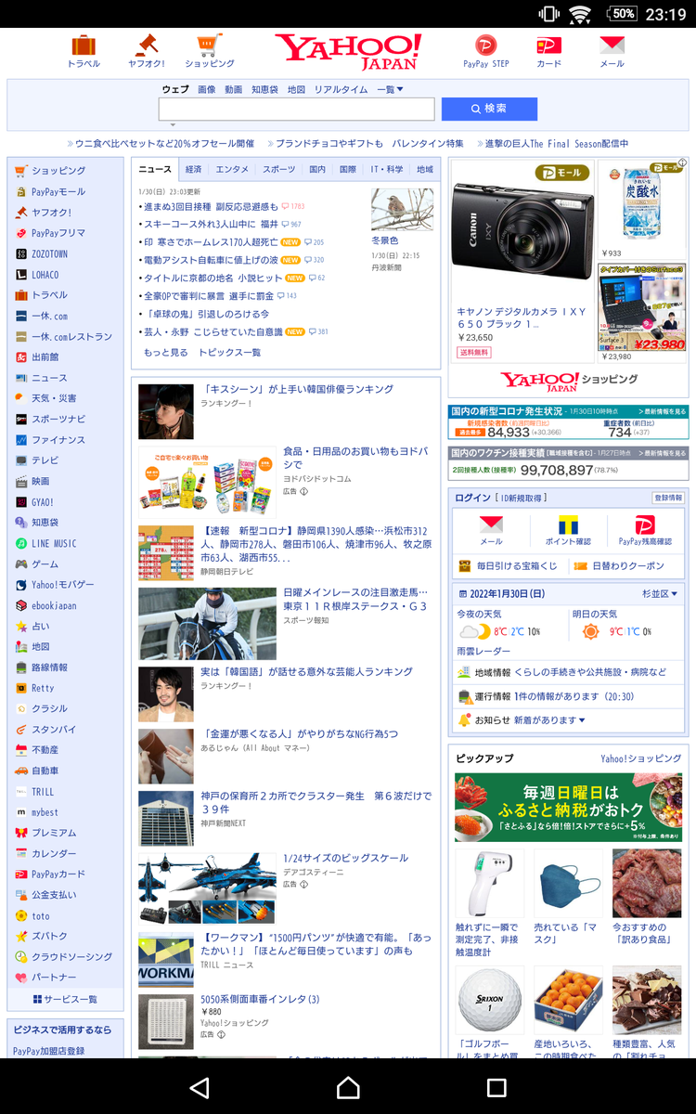Open headline スキーコース外れ3人山中に 福井
The height and width of the screenshot is (1114, 696).
click(211, 224)
